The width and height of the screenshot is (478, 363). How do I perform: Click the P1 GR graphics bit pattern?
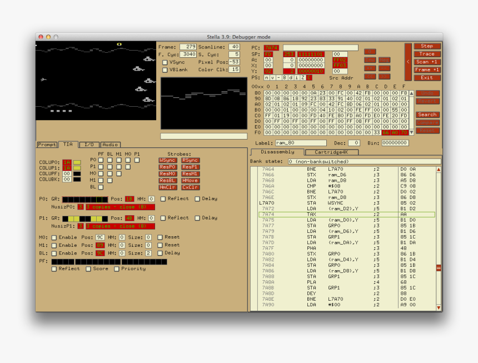click(x=85, y=219)
